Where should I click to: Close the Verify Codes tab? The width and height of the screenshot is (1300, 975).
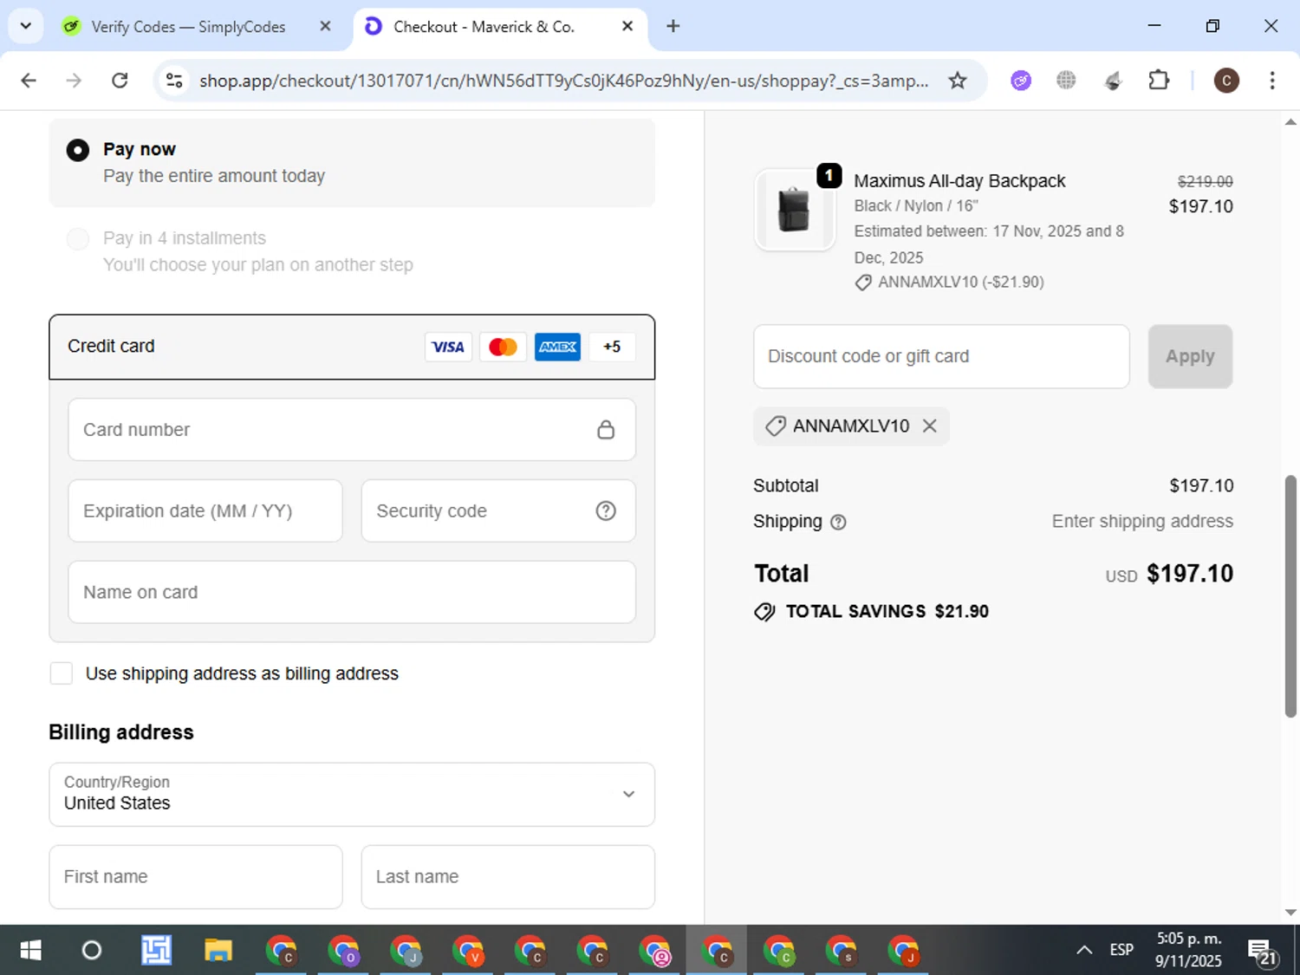tap(325, 26)
